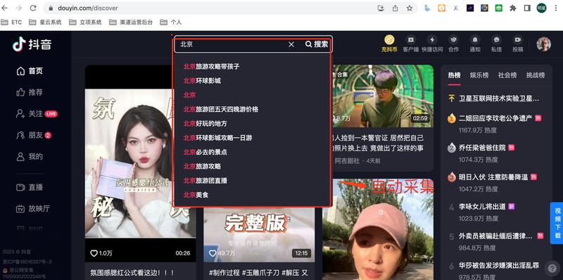Click the help question mark button
563x280 pixels.
pos(552,268)
